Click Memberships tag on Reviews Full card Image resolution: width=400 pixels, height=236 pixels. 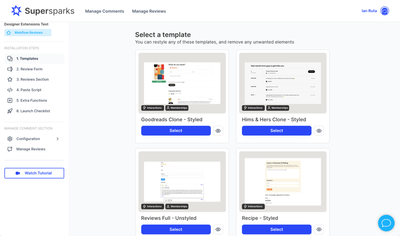(x=177, y=206)
